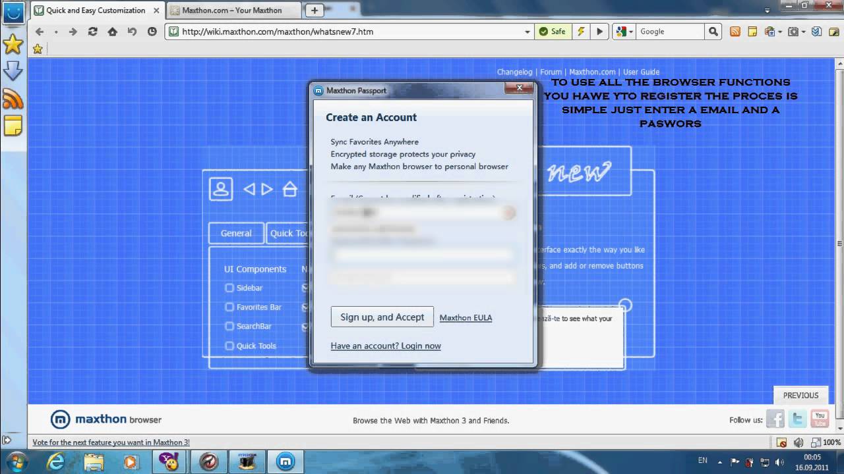Open the Maxthon EULA link
Image resolution: width=844 pixels, height=474 pixels.
(466, 317)
